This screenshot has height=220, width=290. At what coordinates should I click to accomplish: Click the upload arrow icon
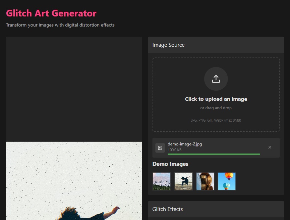coord(216,79)
